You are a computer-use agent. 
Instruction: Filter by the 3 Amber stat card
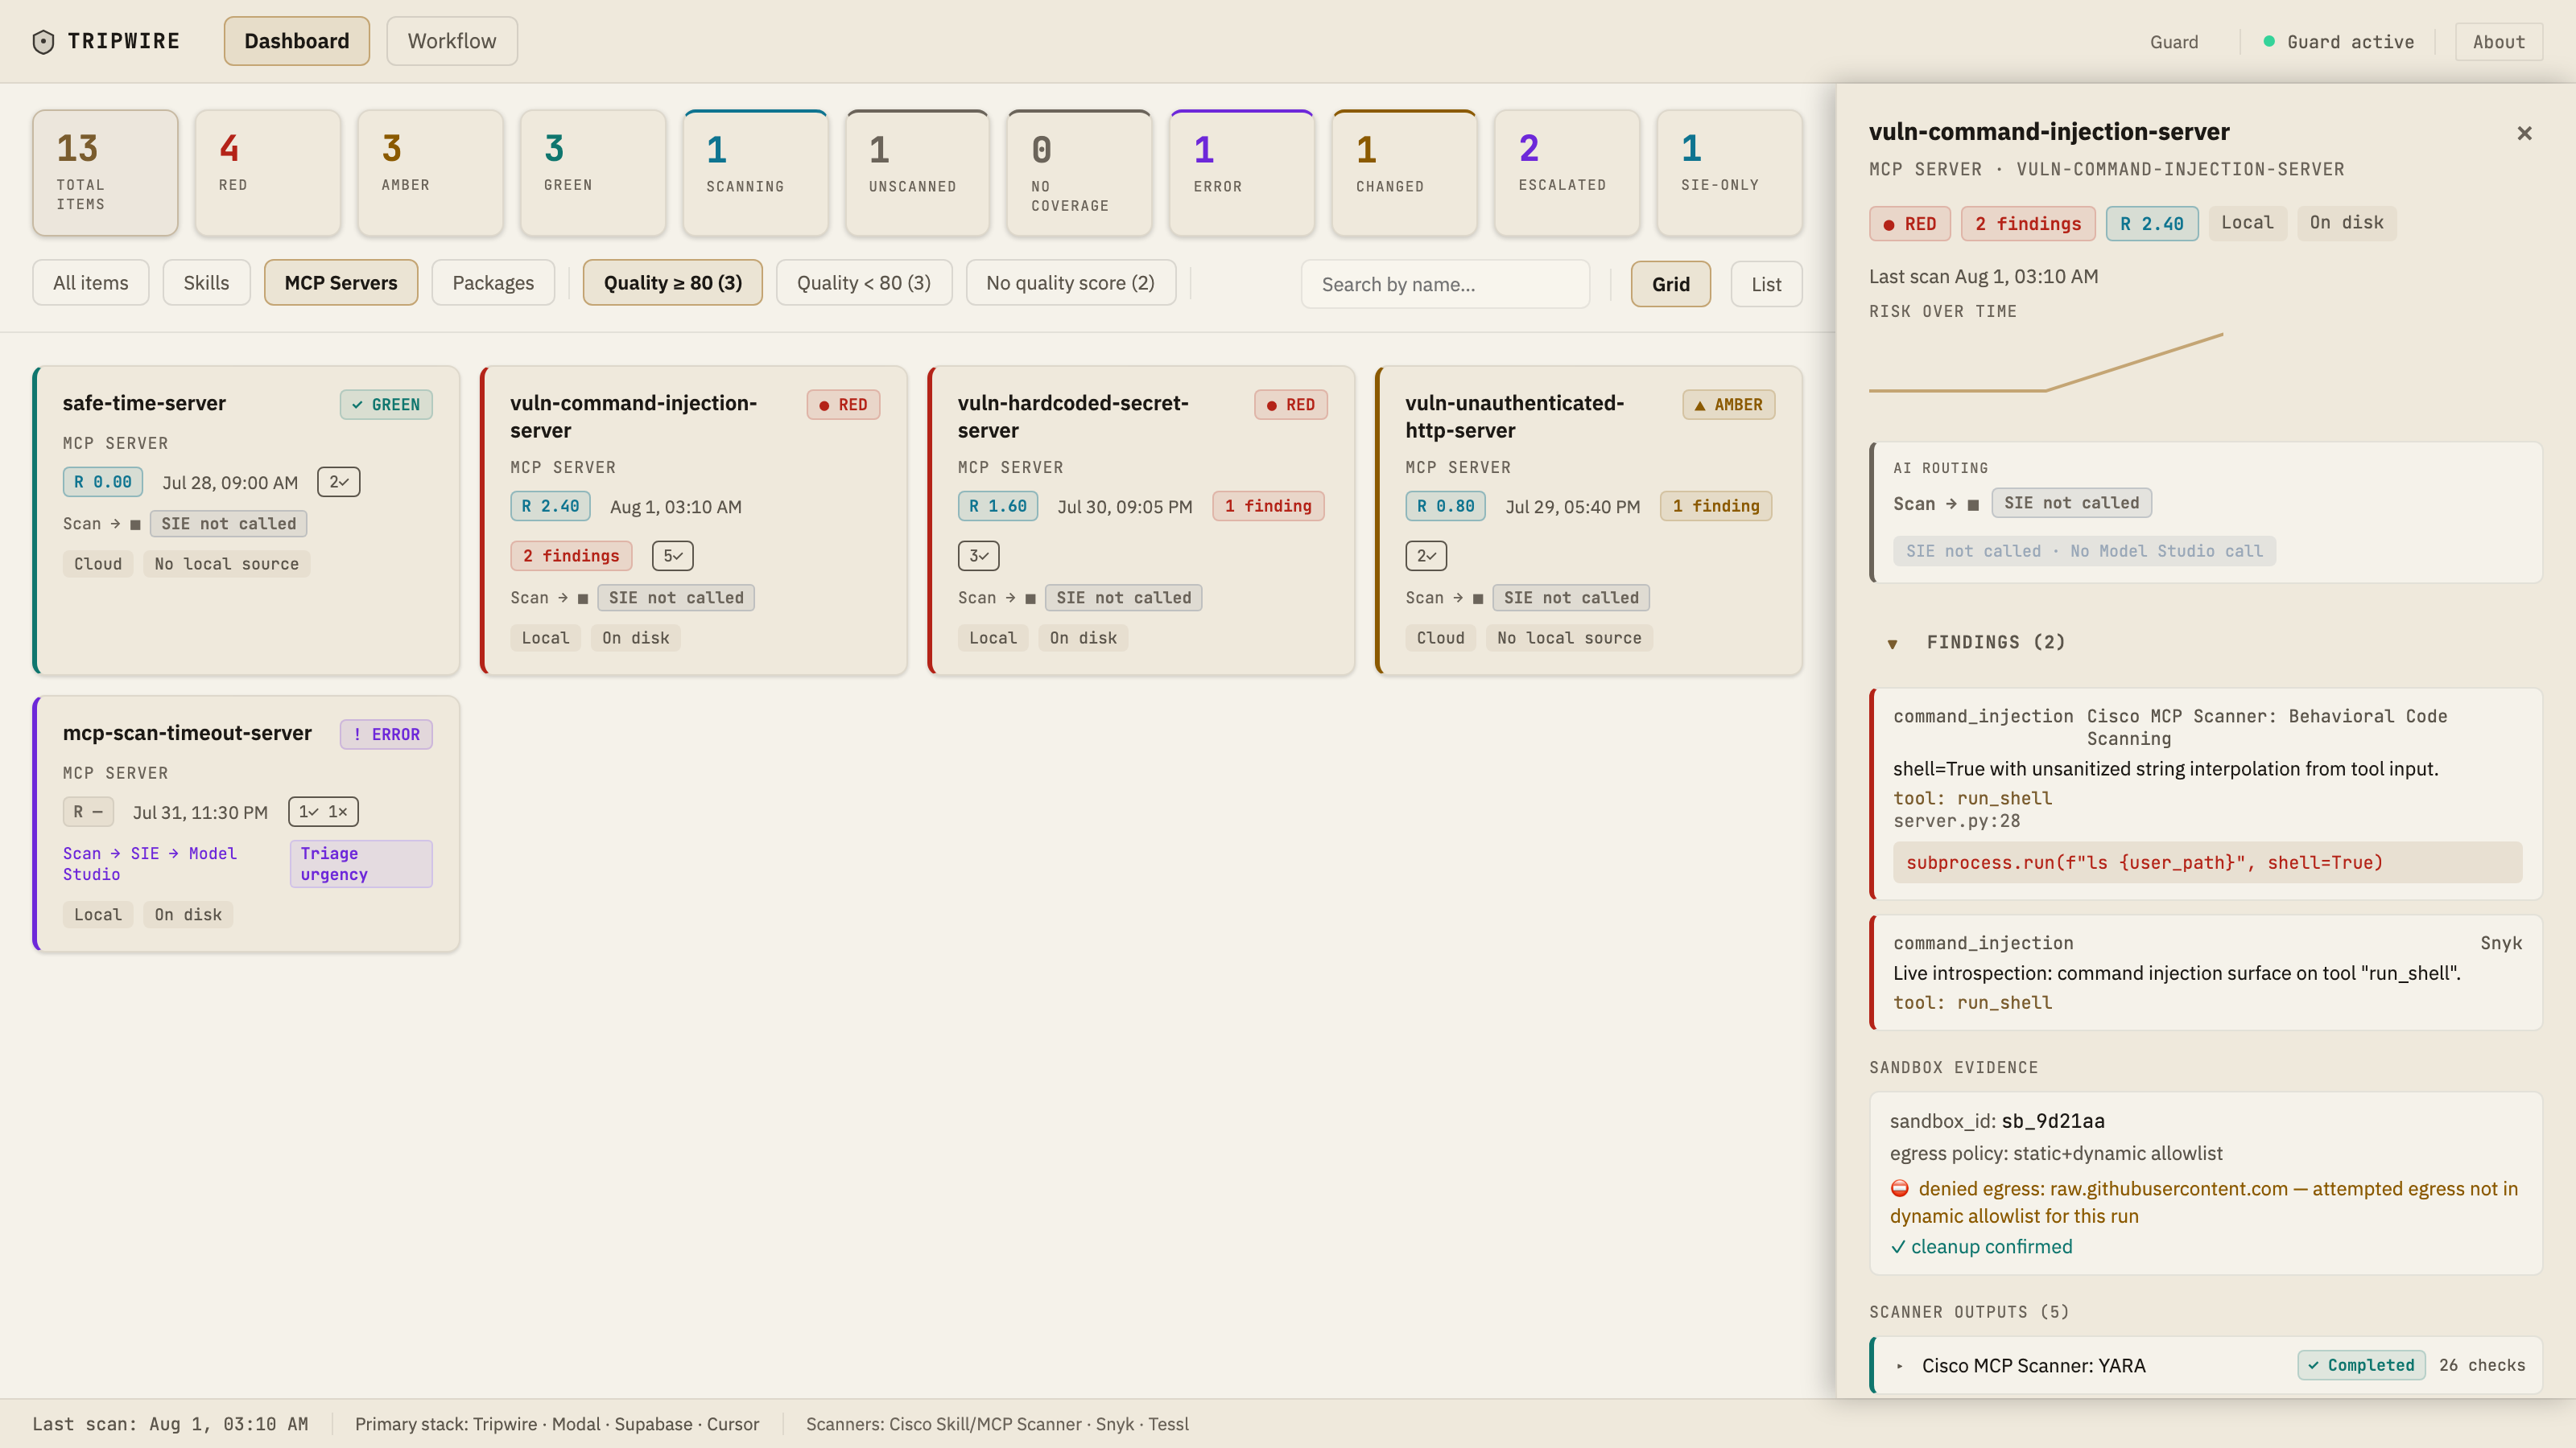(430, 173)
